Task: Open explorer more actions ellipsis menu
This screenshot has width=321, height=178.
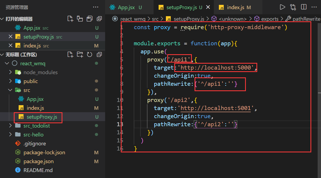Action: [x=96, y=7]
